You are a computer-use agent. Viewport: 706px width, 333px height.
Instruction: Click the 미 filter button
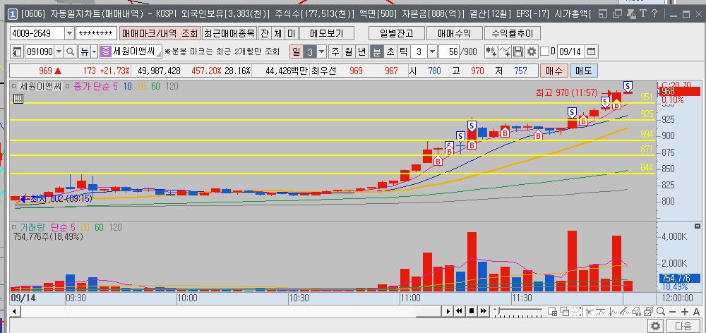(x=292, y=33)
